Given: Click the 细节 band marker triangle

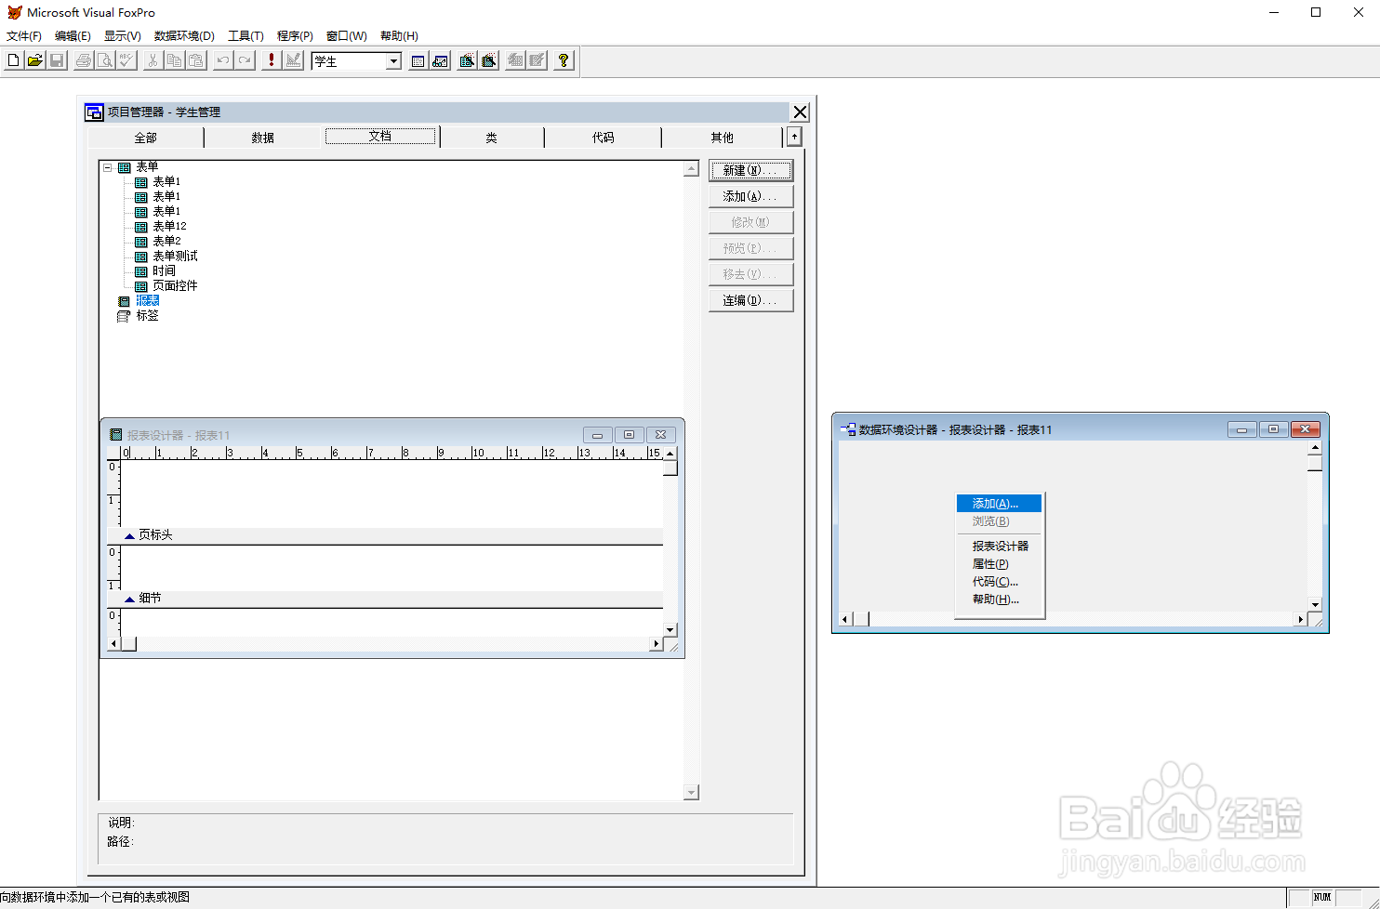Looking at the screenshot, I should (129, 599).
